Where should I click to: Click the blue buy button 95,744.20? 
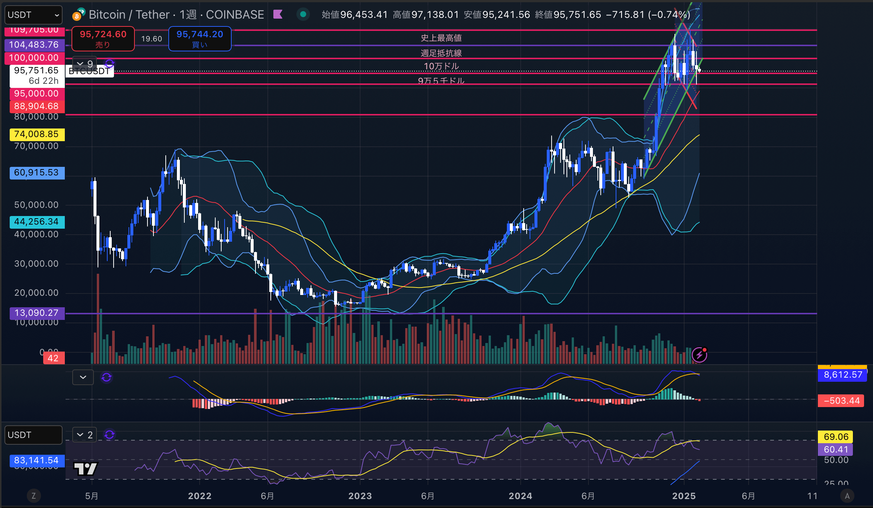tap(200, 39)
